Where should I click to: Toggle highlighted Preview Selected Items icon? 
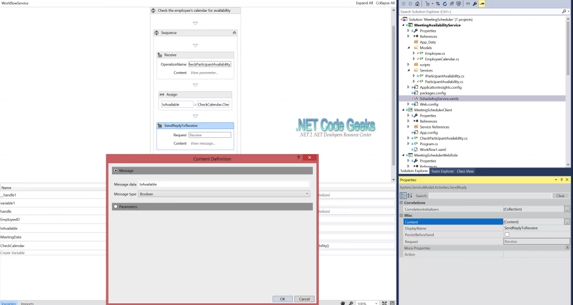[x=482, y=4]
